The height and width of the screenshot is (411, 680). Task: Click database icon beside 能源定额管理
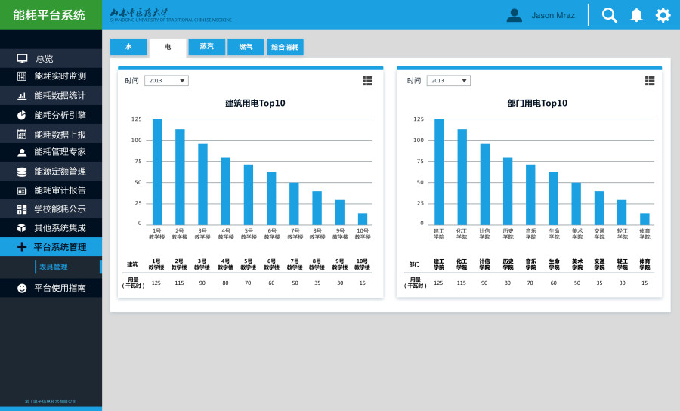pos(22,172)
